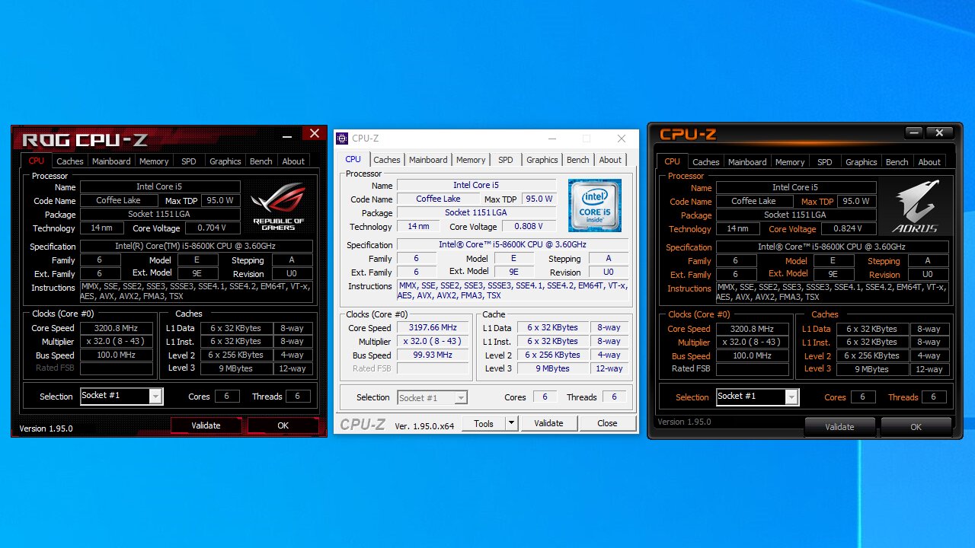Switch to Caches tab in ROG CPU-Z

(x=70, y=161)
